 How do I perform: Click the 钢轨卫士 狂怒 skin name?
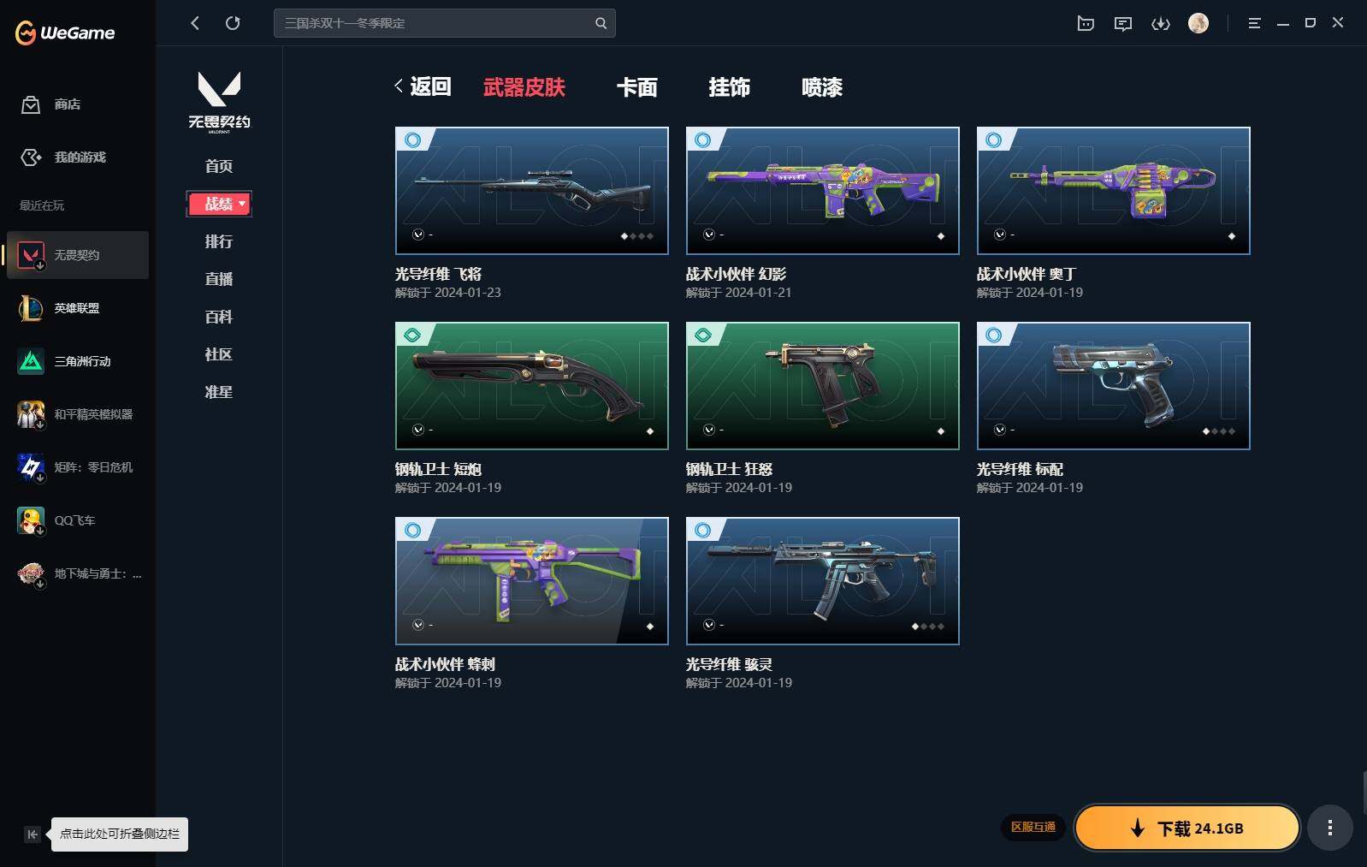click(x=729, y=469)
